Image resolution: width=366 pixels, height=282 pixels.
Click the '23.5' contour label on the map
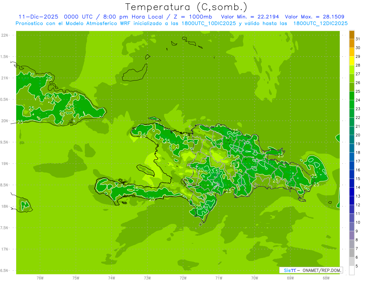(x=213, y=171)
